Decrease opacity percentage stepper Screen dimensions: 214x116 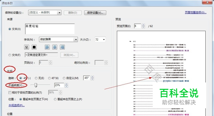(x=66, y=86)
